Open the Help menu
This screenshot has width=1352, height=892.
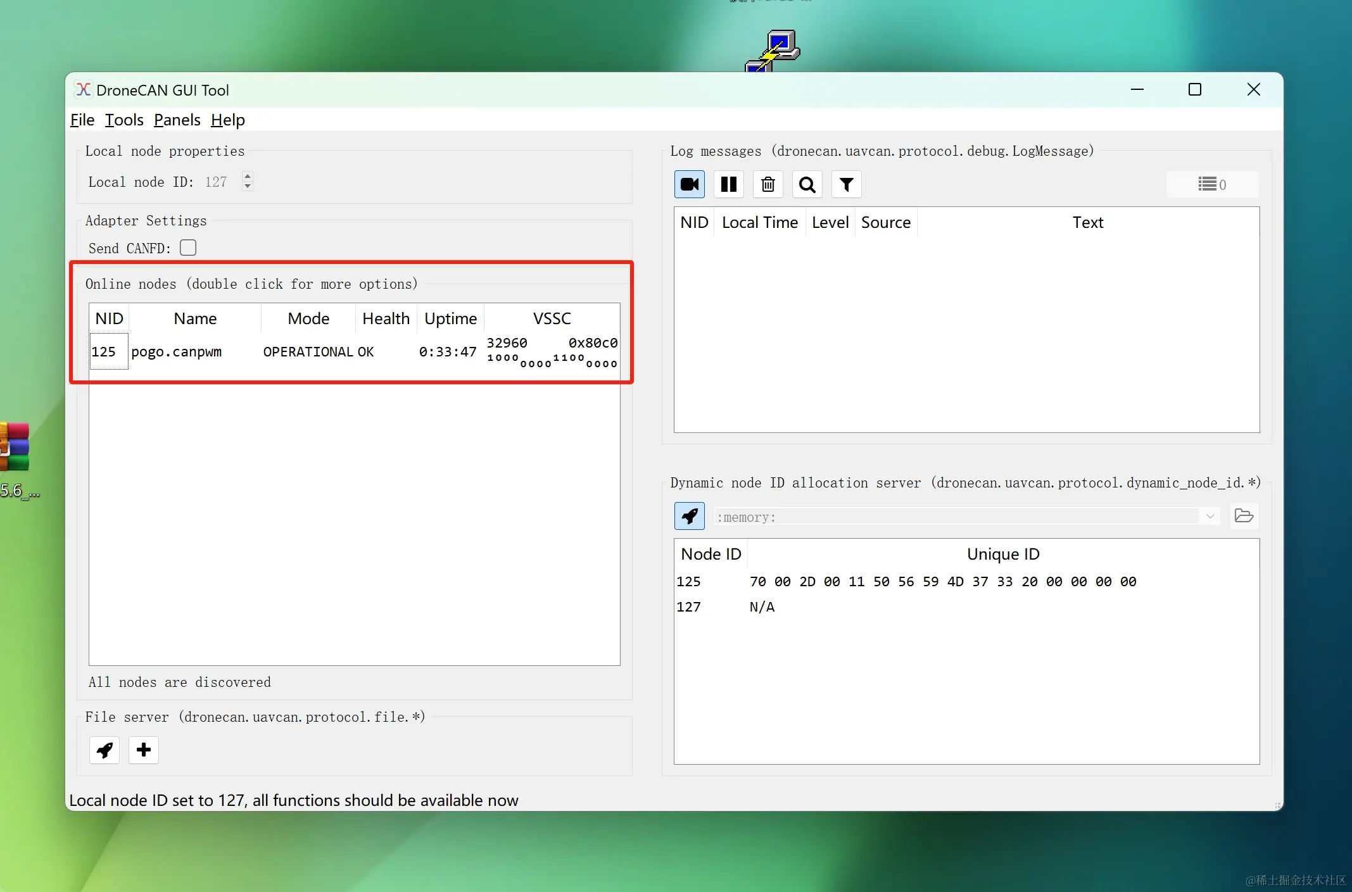(x=227, y=120)
